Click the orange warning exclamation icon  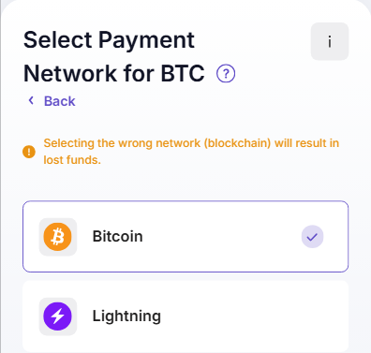click(x=29, y=152)
